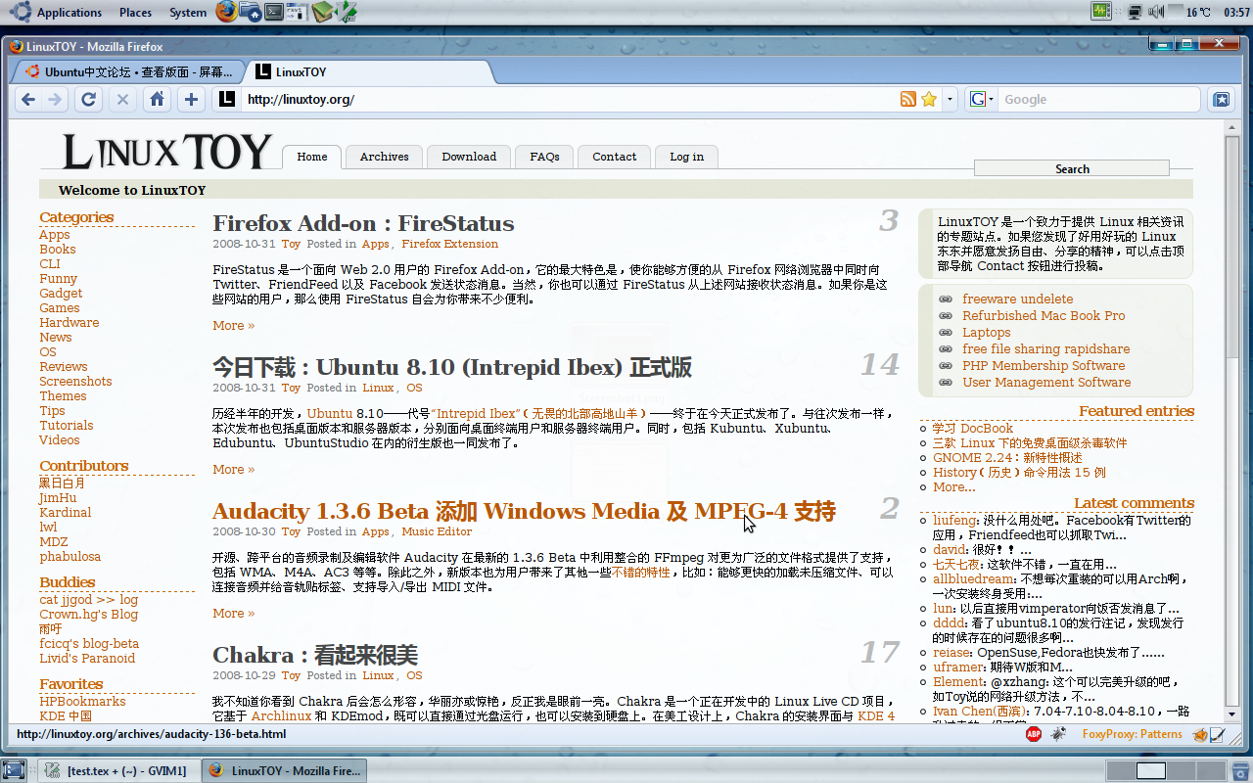Open the Refurbished Mac Book Pro link

[x=1044, y=315]
